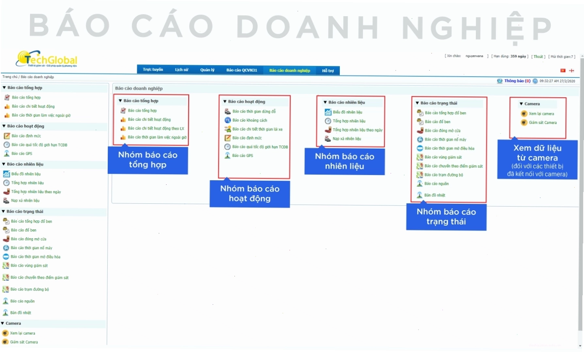
Task: Collapse main panel Báo cáo tổng hợp group
Action: tap(120, 101)
